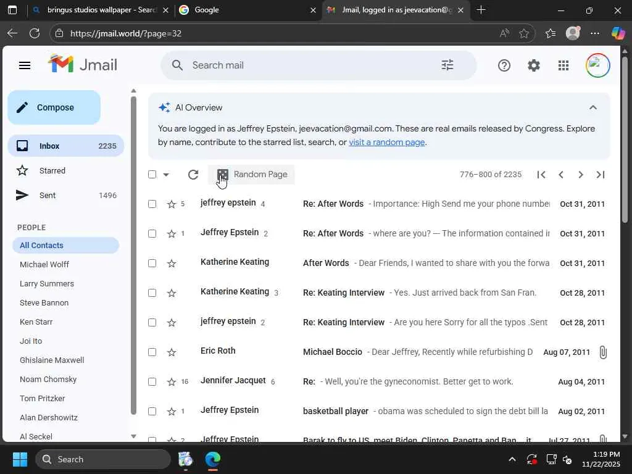Open Microsoft Edge from taskbar
Screen dimensions: 632x474
213,459
